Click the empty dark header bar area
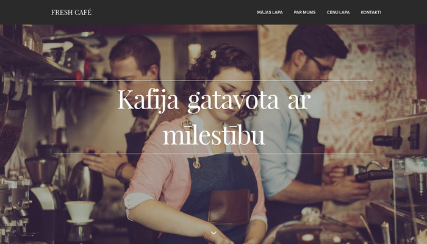The width and height of the screenshot is (427, 244). [174, 12]
